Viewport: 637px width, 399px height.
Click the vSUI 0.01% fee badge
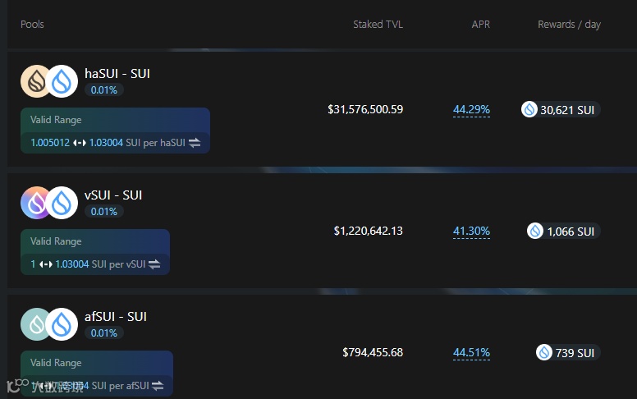[104, 211]
